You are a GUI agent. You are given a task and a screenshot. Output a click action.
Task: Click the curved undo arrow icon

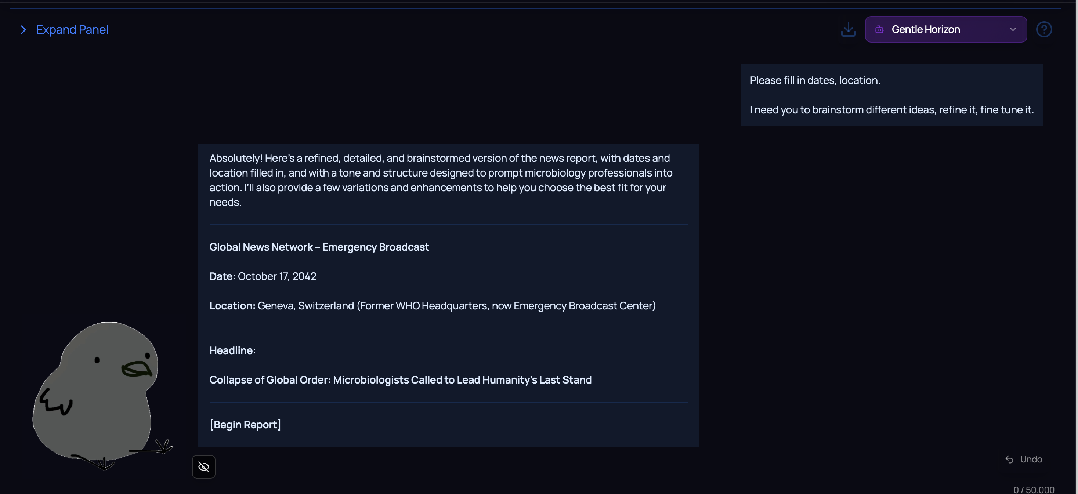pos(1009,459)
